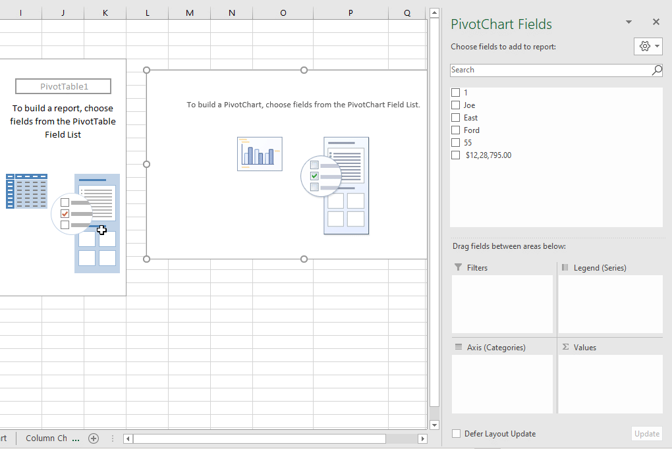Click the Update button
Viewport: 672px width, 449px height.
646,433
